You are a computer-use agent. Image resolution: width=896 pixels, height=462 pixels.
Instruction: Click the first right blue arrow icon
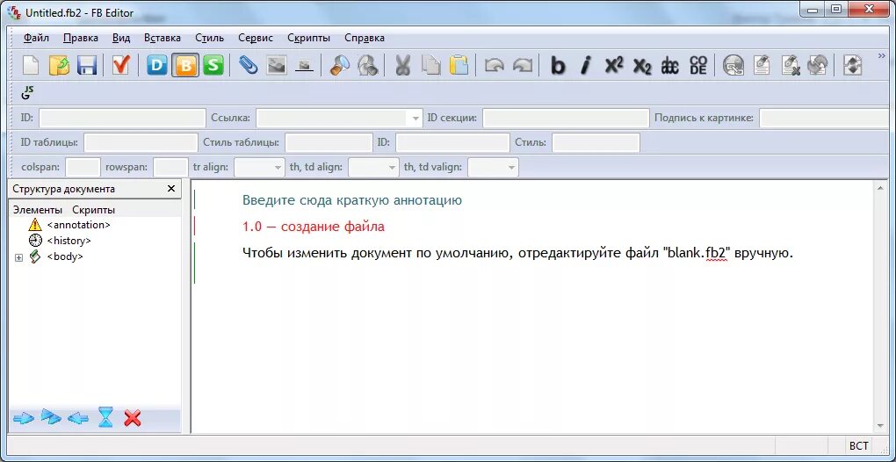click(24, 419)
